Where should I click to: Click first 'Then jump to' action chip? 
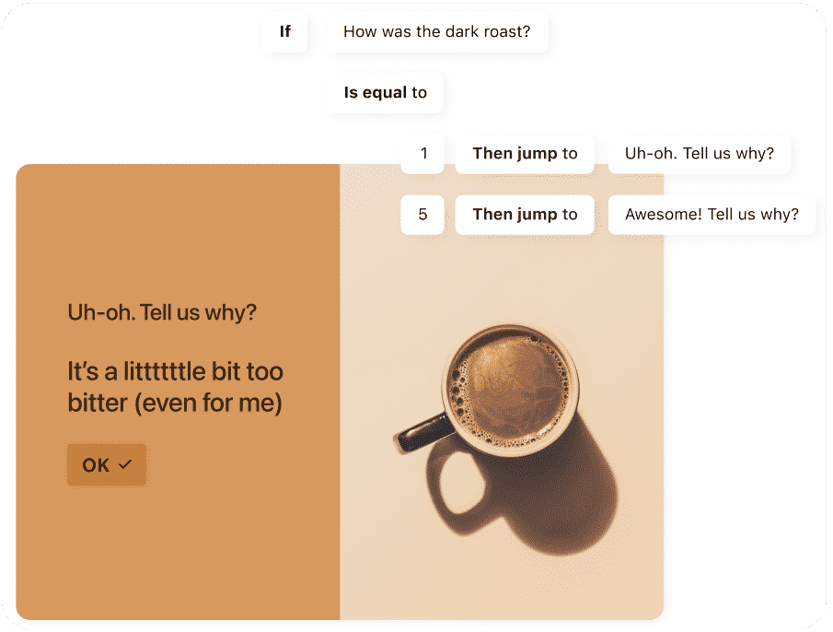(x=525, y=154)
